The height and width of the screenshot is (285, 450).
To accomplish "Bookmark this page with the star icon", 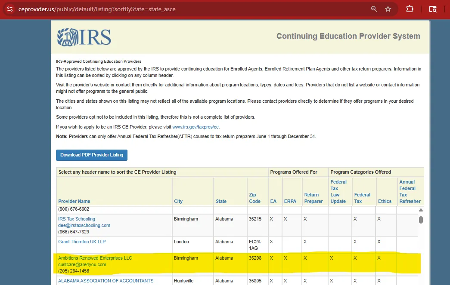I will coord(388,9).
